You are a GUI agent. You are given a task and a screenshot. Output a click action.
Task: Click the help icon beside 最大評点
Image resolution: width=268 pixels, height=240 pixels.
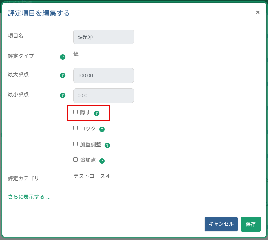pyautogui.click(x=63, y=75)
